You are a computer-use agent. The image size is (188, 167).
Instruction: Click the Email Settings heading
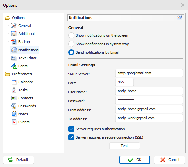82,65
